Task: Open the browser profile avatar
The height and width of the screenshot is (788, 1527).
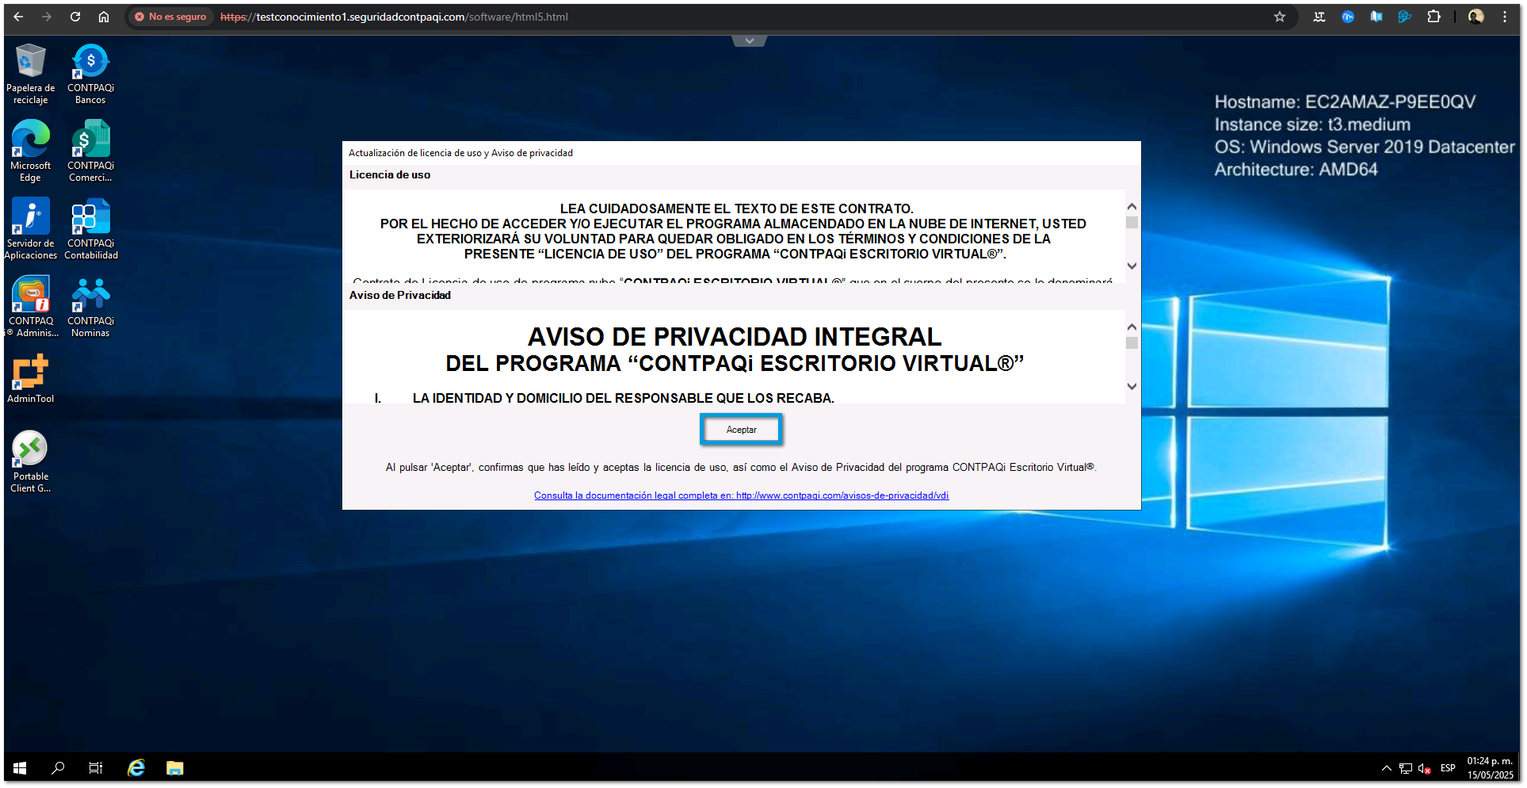Action: (1475, 17)
